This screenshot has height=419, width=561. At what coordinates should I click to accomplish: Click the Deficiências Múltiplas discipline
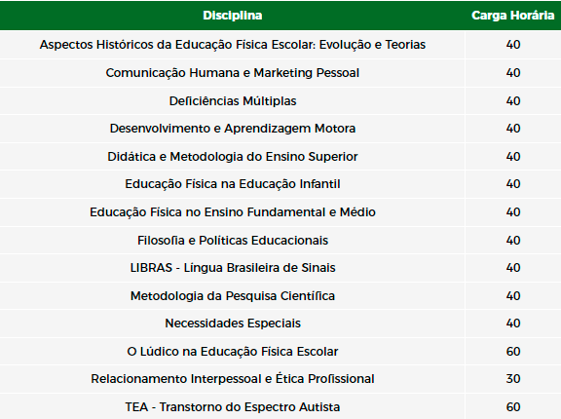point(233,101)
